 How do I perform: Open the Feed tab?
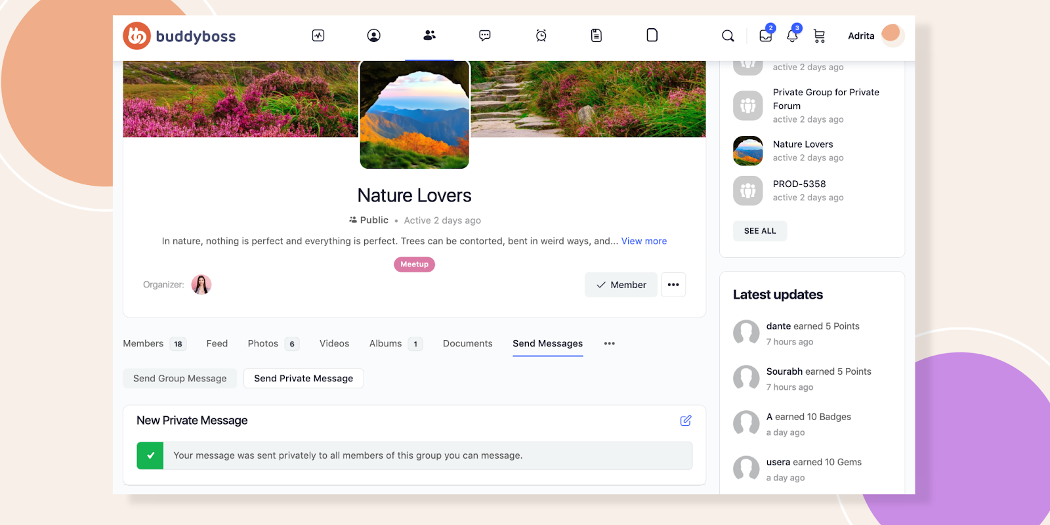[217, 344]
